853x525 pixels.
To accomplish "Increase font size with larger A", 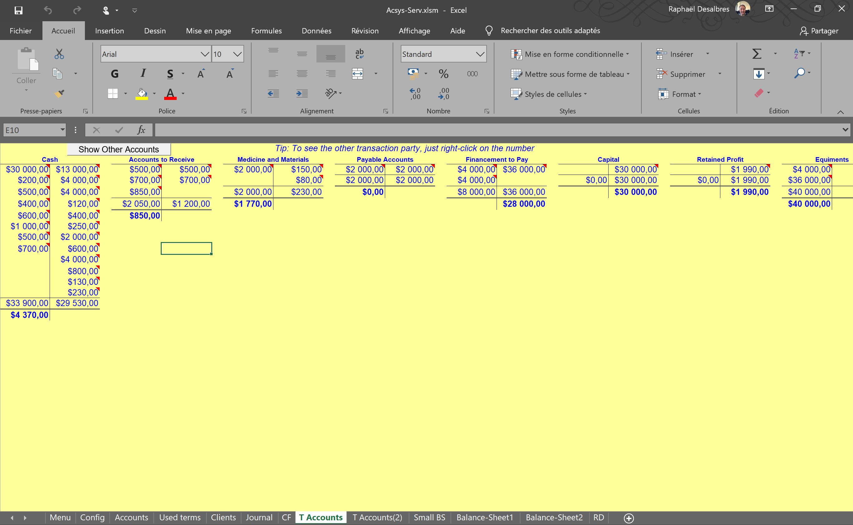I will click(x=201, y=74).
